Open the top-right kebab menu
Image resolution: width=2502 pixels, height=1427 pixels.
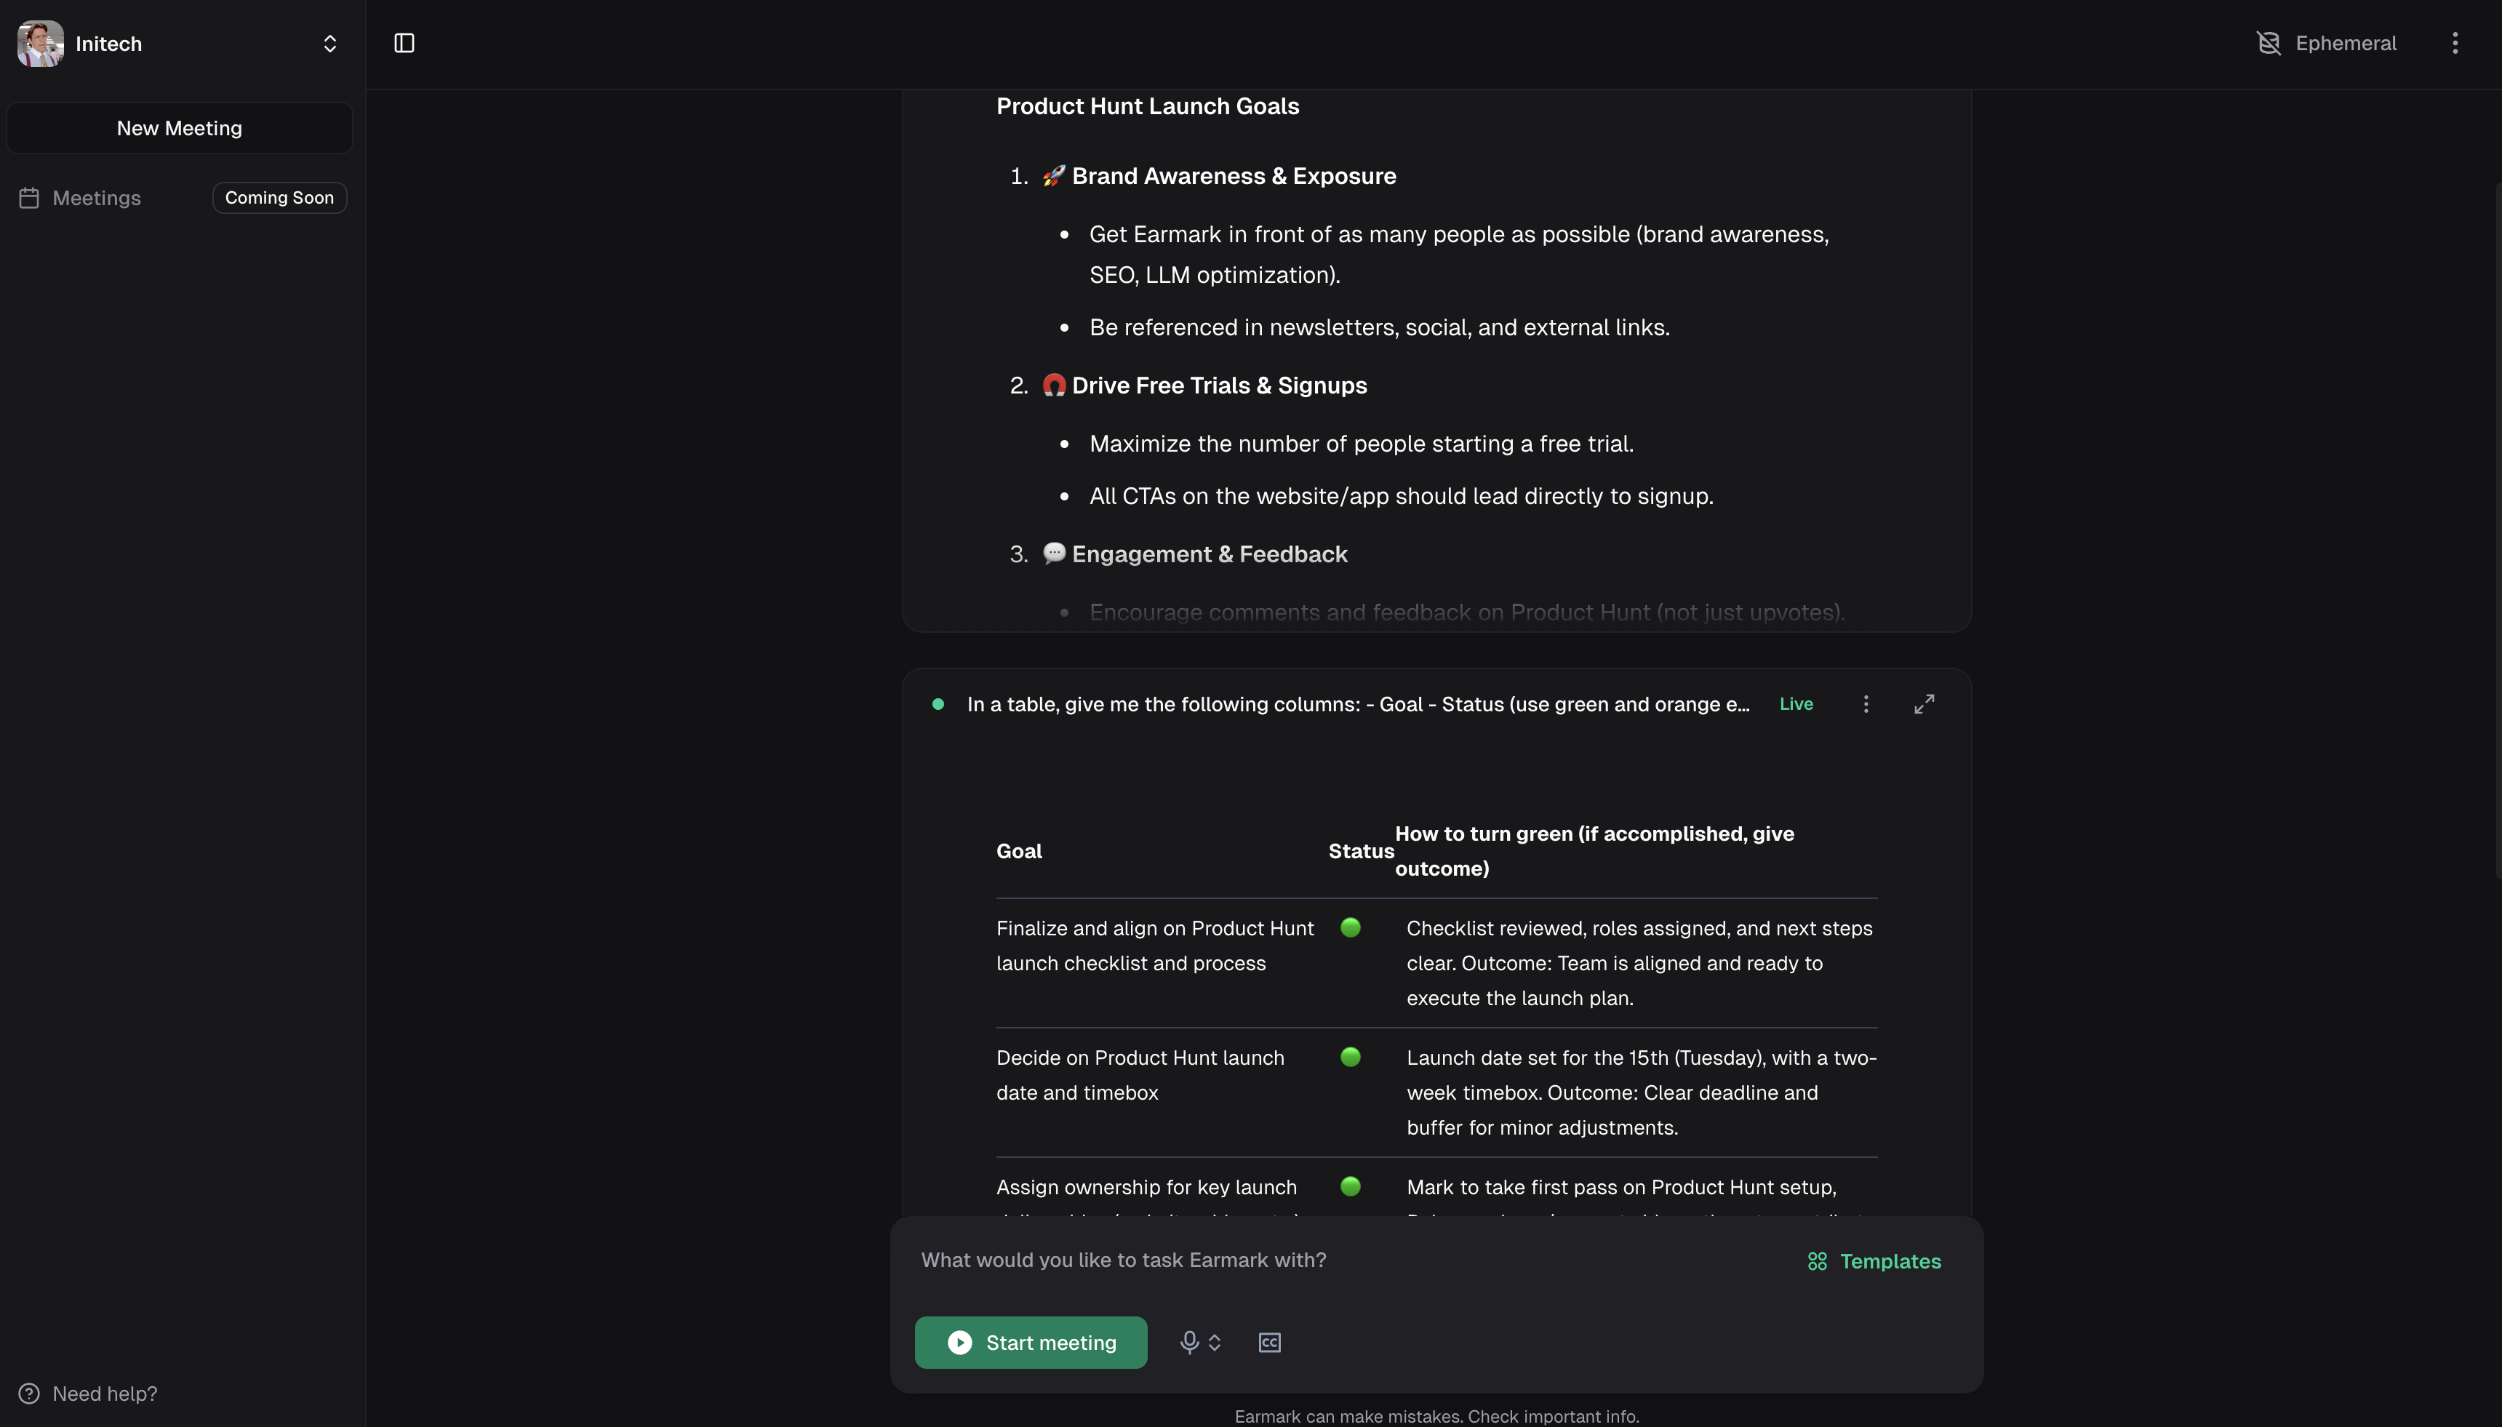2454,43
